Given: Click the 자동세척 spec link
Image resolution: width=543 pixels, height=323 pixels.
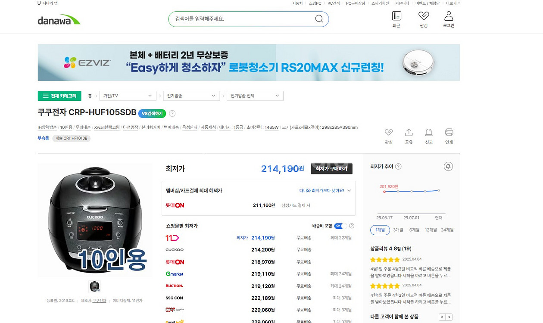Looking at the screenshot, I should [x=208, y=127].
